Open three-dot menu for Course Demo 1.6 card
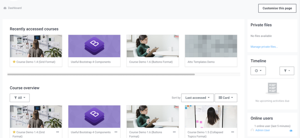Image resolution: width=300 pixels, height=138 pixels. tap(174, 132)
